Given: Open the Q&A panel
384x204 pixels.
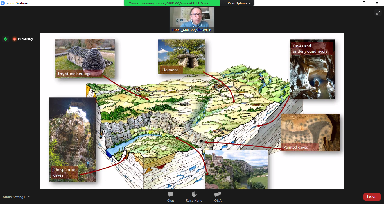Looking at the screenshot, I should pos(218,196).
